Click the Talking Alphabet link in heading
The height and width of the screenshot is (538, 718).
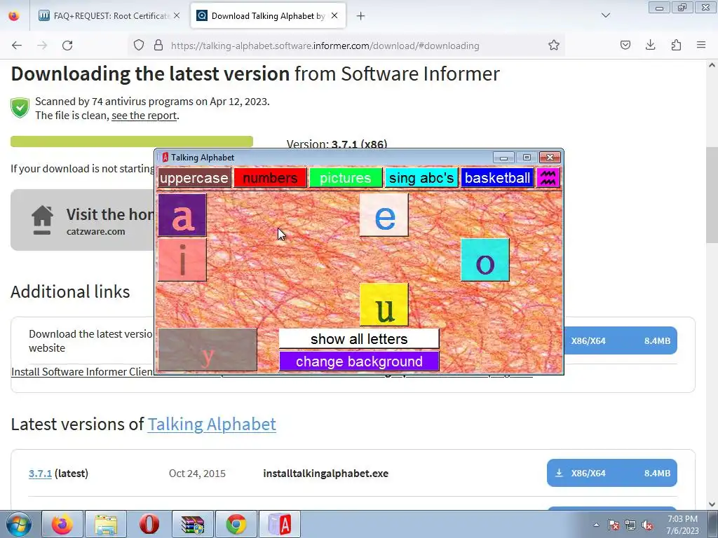[x=212, y=424]
